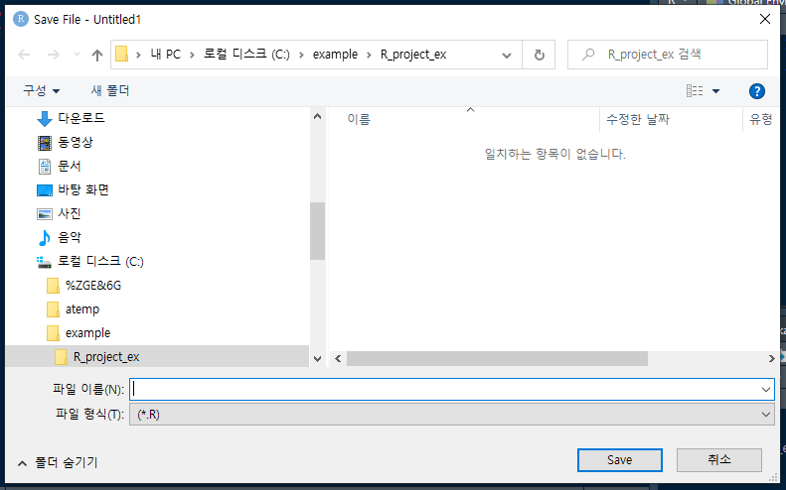Viewport: 786px width, 490px height.
Task: Expand chevron after 'example' breadcrumb
Action: [369, 55]
